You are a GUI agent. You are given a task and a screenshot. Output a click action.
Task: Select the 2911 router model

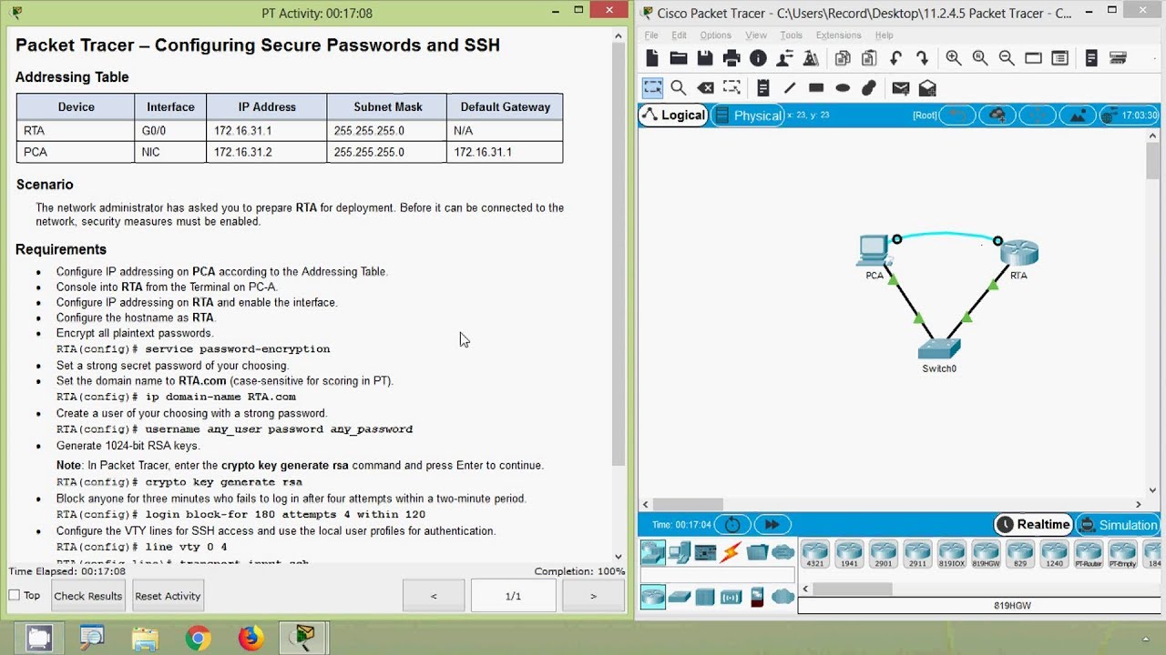(917, 554)
